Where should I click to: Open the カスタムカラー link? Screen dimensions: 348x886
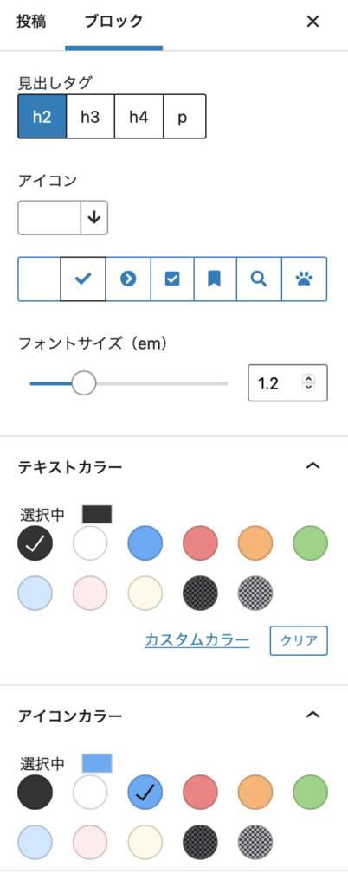click(x=197, y=640)
